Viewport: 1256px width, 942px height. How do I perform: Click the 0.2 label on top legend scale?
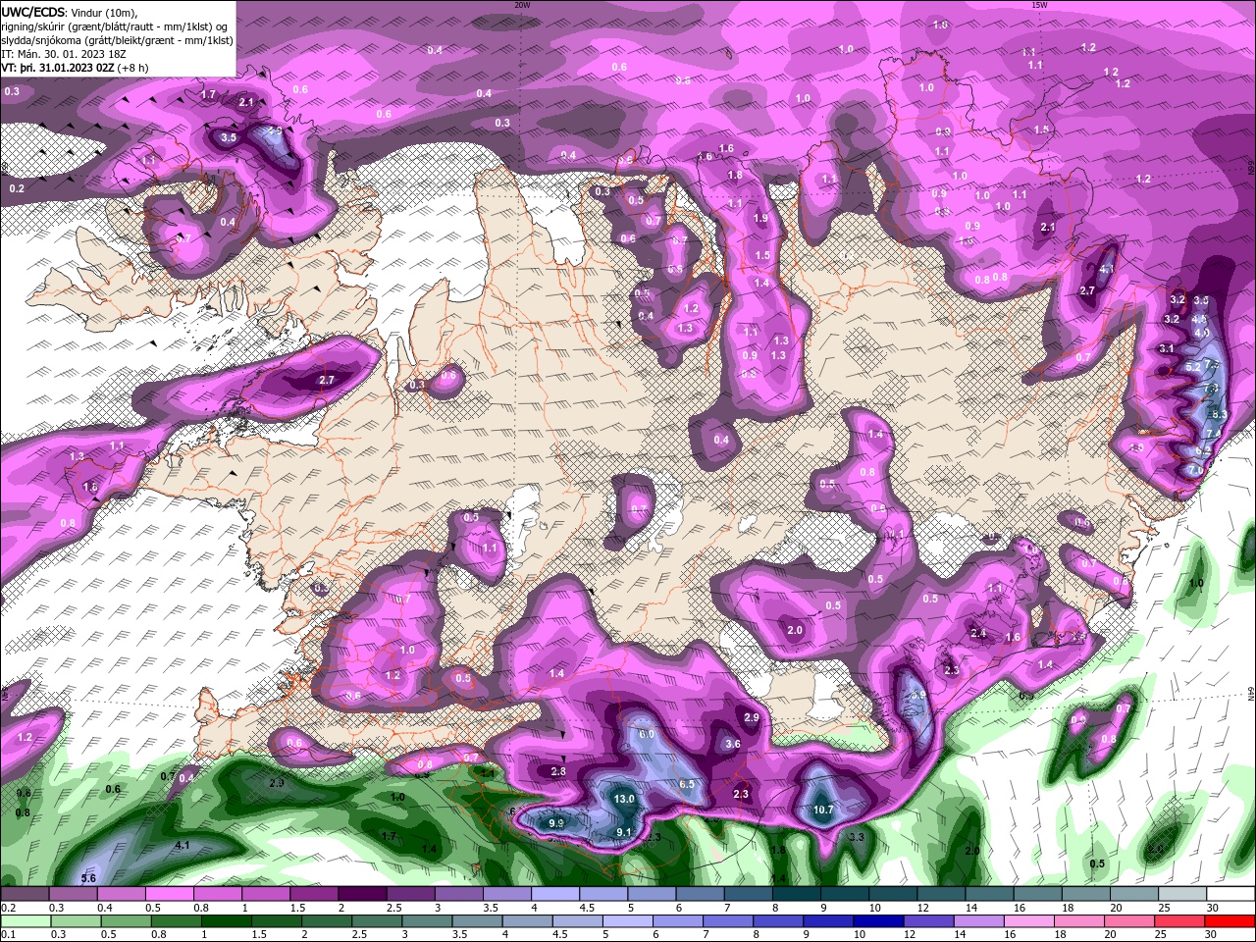(x=8, y=908)
